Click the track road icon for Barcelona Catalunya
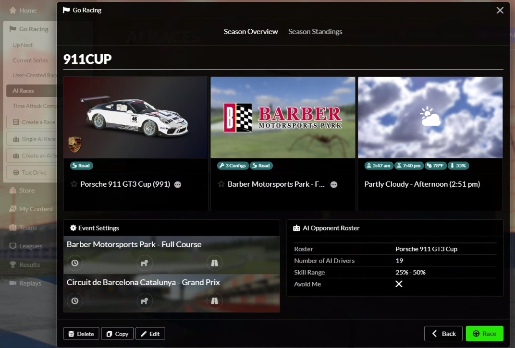This screenshot has height=348, width=515. (214, 301)
